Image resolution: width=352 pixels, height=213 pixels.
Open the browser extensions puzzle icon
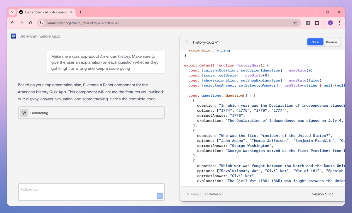pyautogui.click(x=317, y=23)
